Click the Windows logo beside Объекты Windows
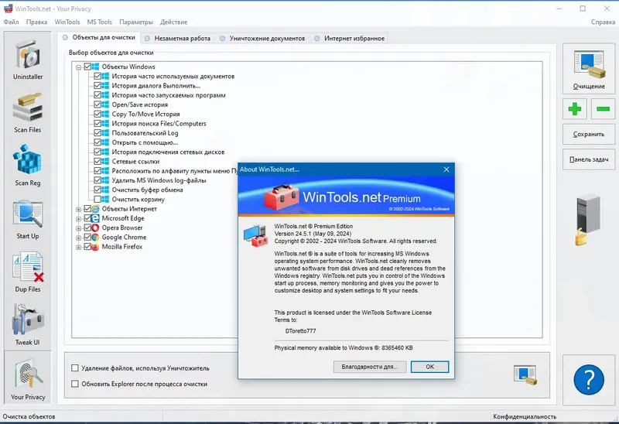Viewport: 619px width, 424px height. [95, 67]
